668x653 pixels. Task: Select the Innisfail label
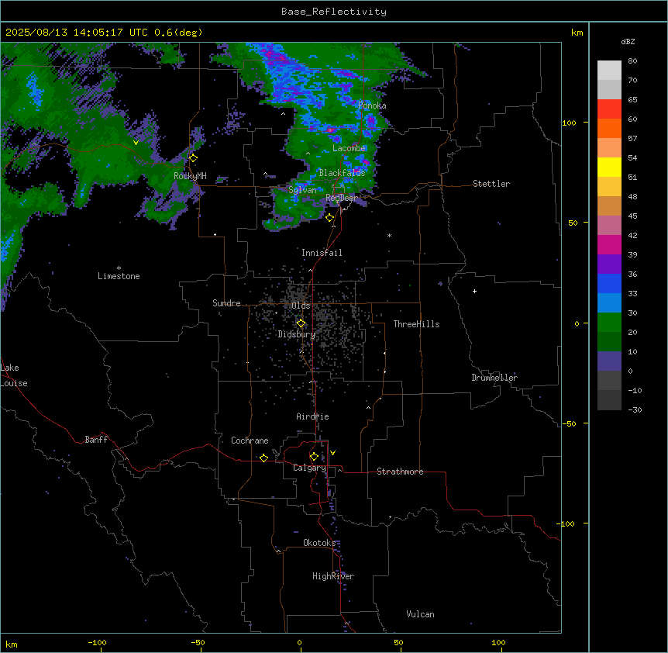(322, 253)
